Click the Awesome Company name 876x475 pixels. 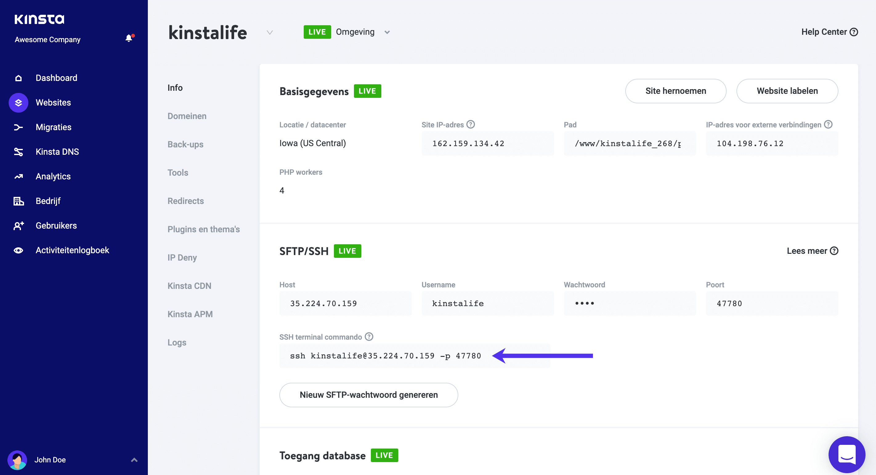point(48,39)
